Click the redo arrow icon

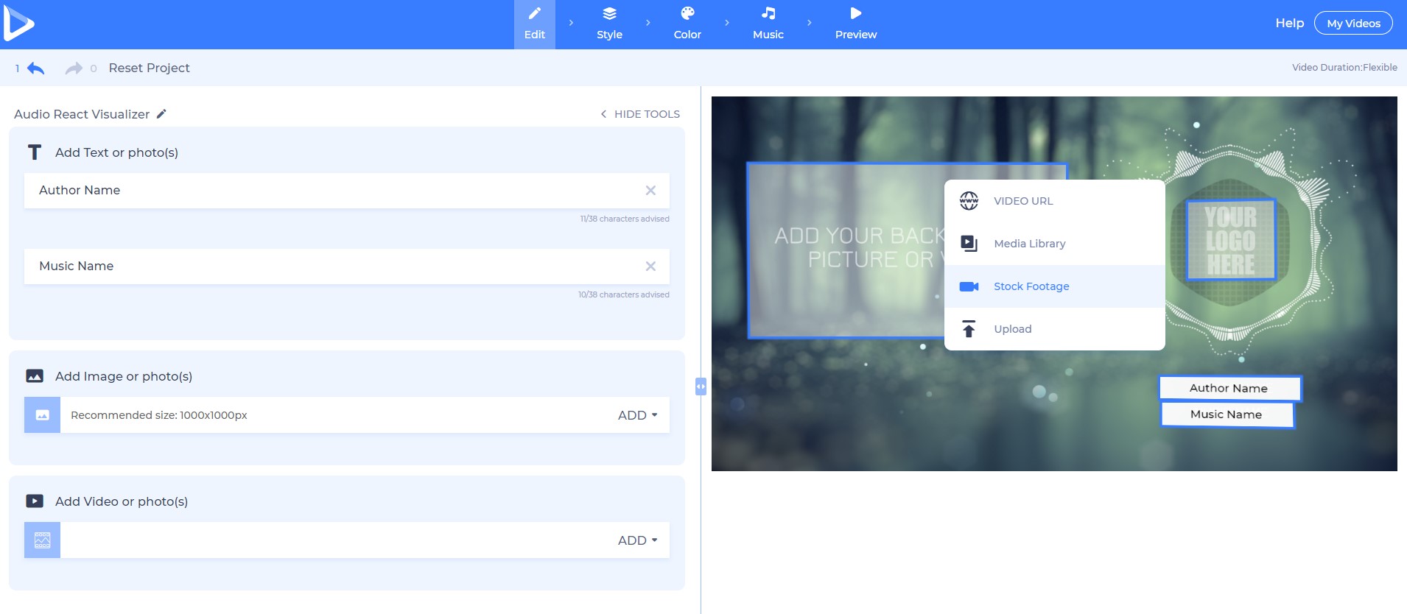click(74, 68)
